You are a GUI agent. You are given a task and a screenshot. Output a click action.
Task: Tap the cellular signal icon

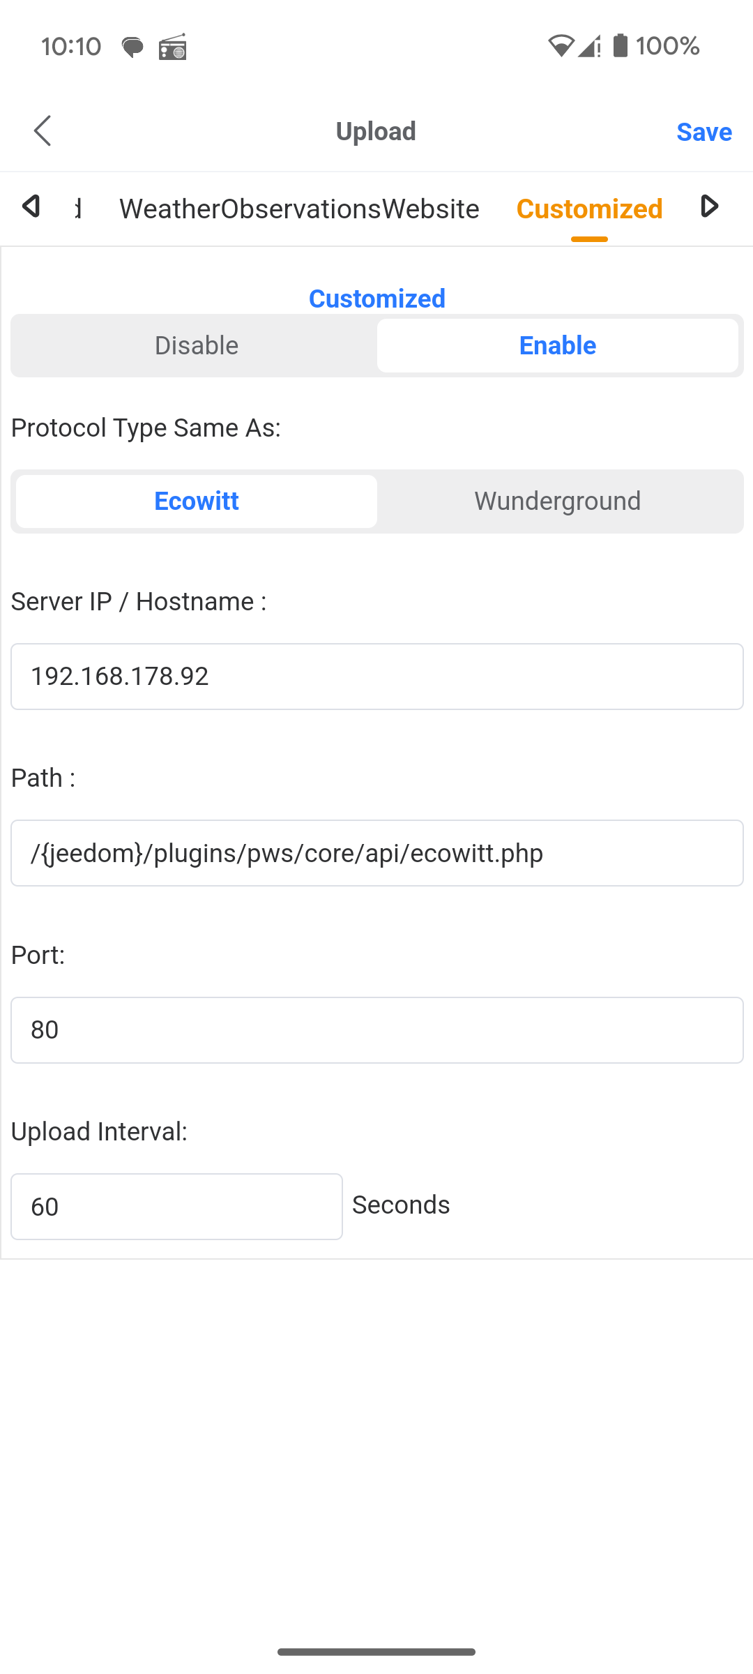coord(589,46)
